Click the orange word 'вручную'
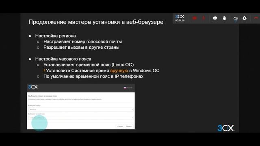This screenshot has width=260, height=146. pos(119,71)
